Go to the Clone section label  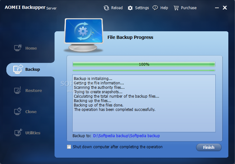(x=31, y=112)
